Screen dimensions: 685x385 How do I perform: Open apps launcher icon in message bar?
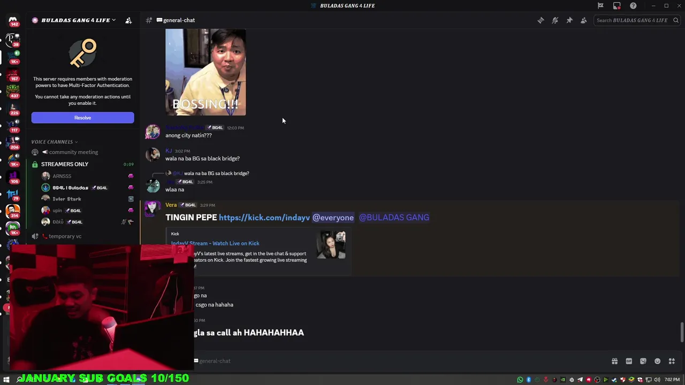coord(672,361)
